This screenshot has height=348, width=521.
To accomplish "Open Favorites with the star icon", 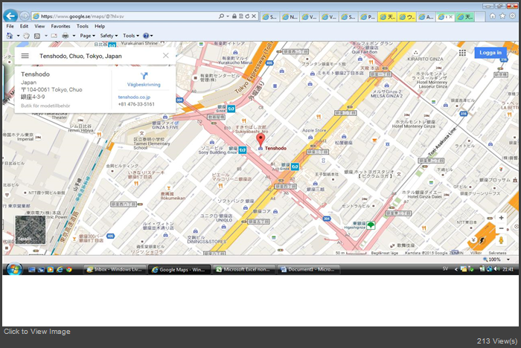I will (502, 16).
